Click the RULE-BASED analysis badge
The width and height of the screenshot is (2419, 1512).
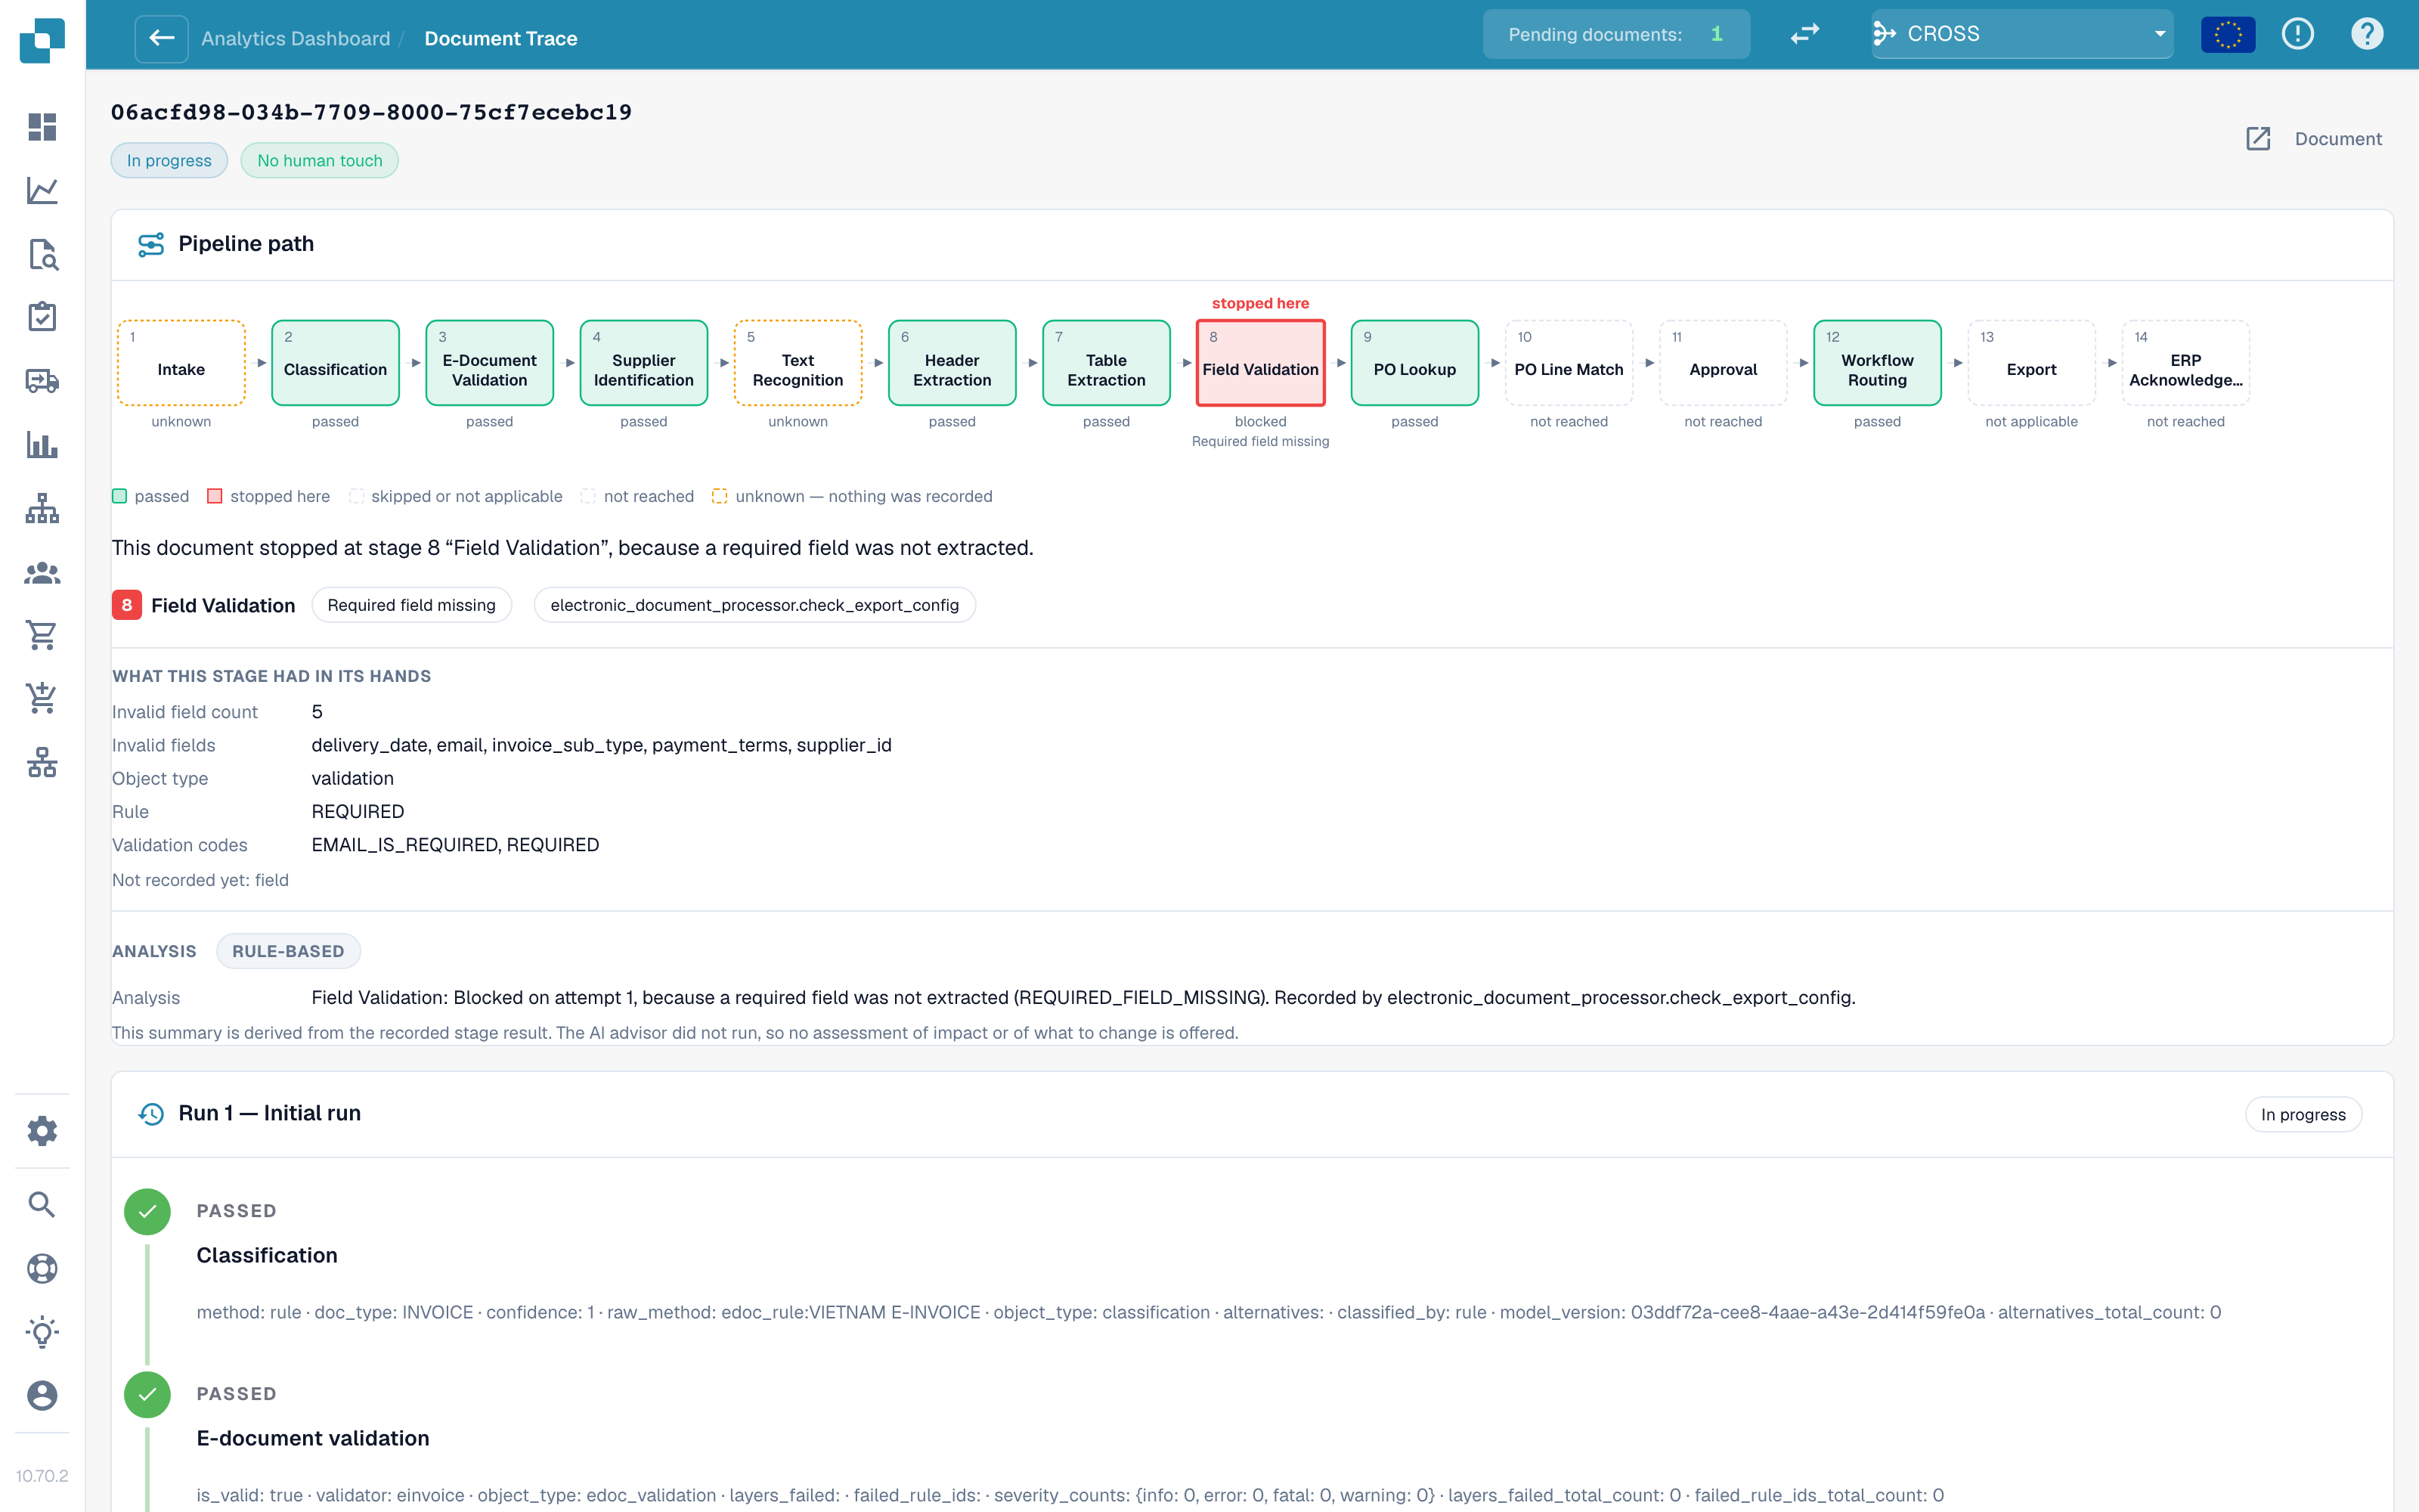point(288,951)
